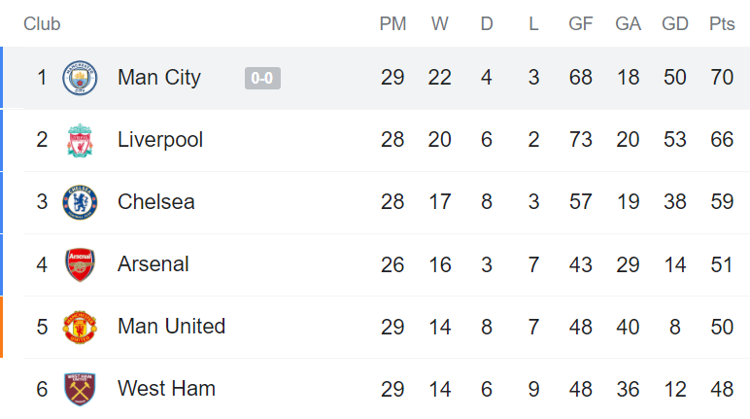Click the Pts column header
Image resolution: width=750 pixels, height=419 pixels.
(722, 24)
